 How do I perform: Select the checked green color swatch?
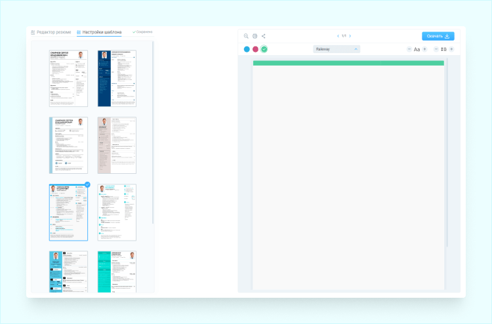coord(264,49)
